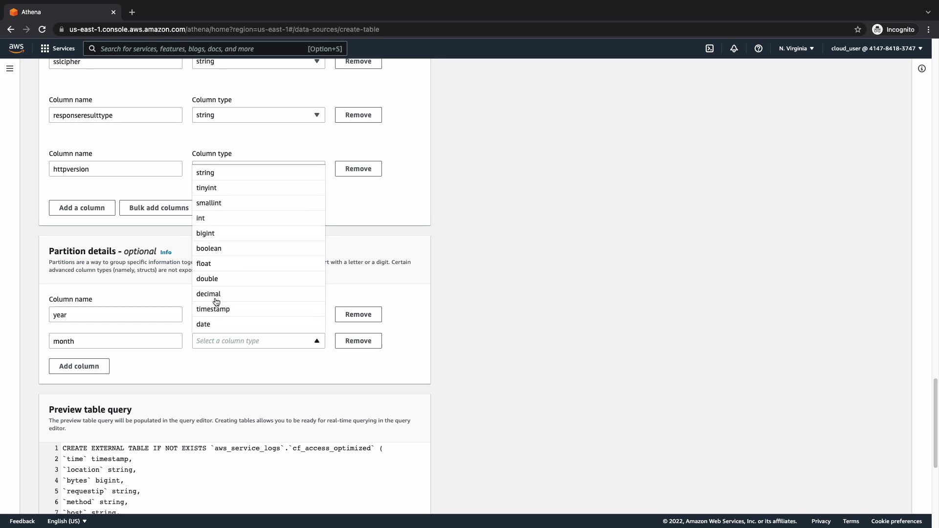This screenshot has width=939, height=528.
Task: Open the responseresulttype column type dropdown
Action: click(258, 115)
